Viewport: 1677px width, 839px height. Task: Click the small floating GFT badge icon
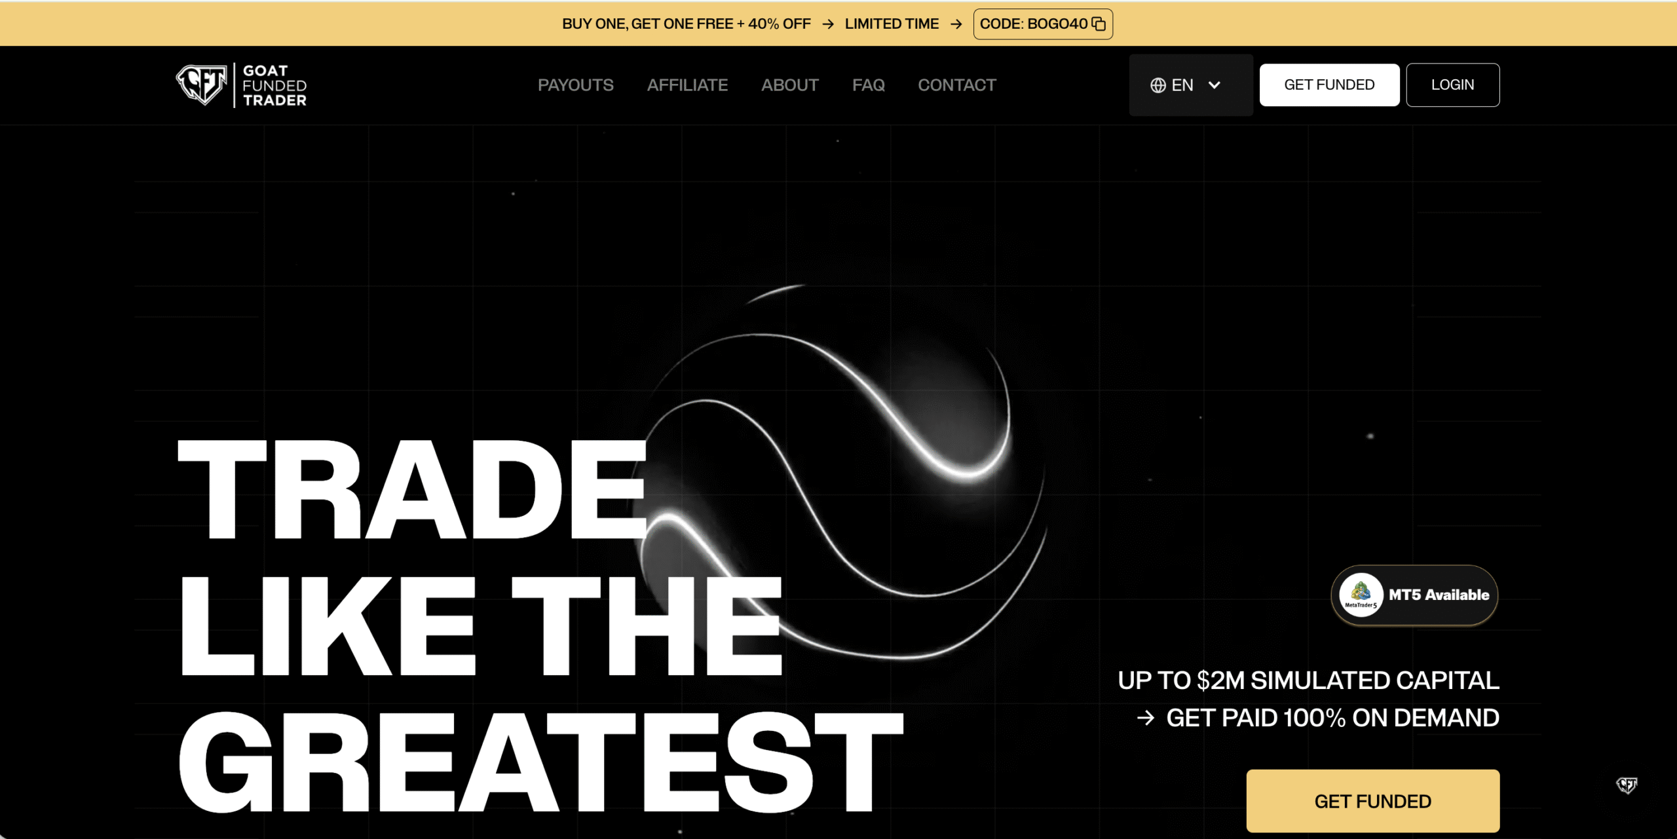[x=1626, y=785]
